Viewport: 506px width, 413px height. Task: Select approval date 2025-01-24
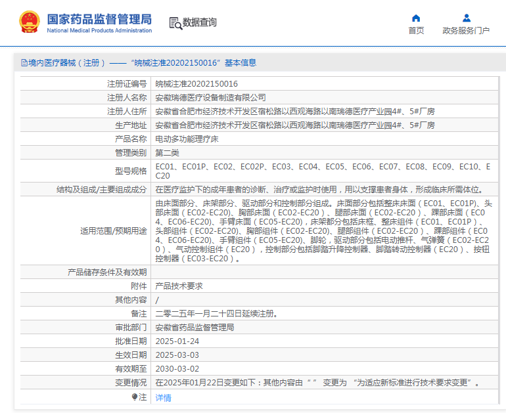pos(177,341)
